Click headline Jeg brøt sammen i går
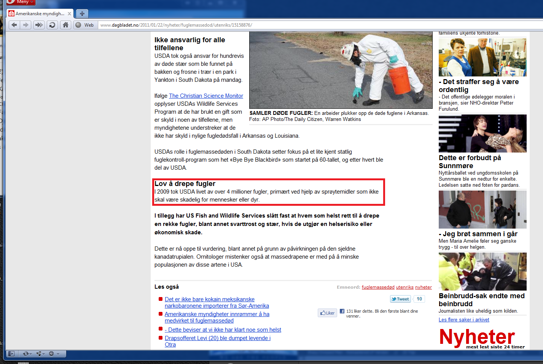 478,234
